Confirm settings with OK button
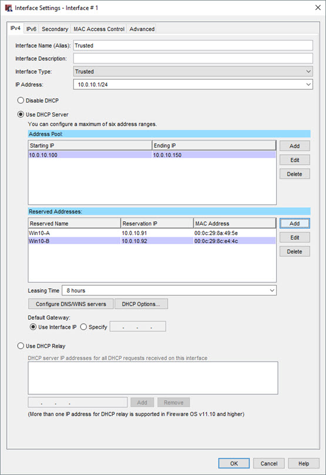 click(x=234, y=463)
